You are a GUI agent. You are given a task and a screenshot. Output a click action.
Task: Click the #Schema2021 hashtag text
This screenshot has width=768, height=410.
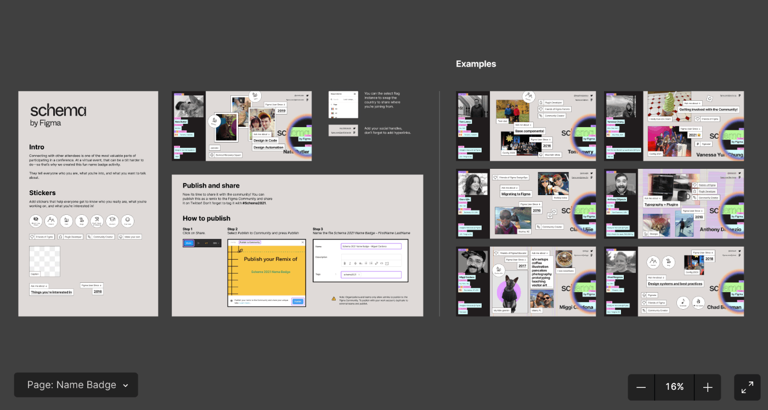(x=253, y=203)
